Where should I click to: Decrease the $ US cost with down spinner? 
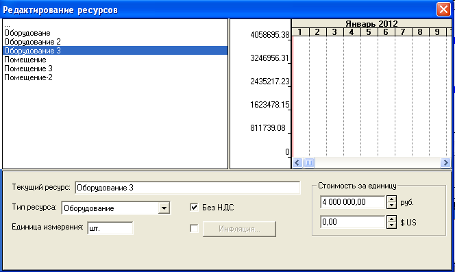coord(391,225)
